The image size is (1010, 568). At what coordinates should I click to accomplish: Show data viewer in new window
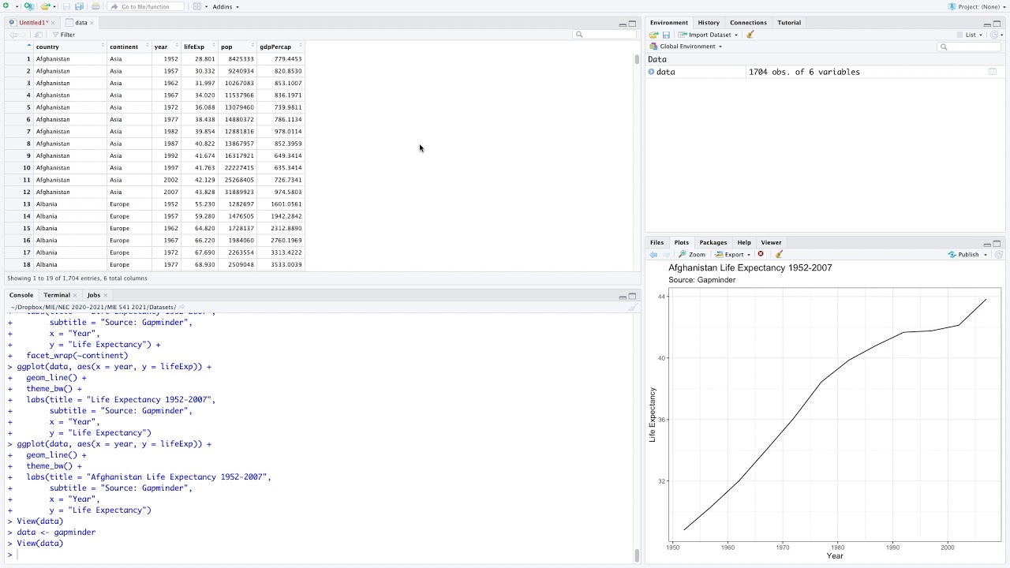(x=38, y=35)
